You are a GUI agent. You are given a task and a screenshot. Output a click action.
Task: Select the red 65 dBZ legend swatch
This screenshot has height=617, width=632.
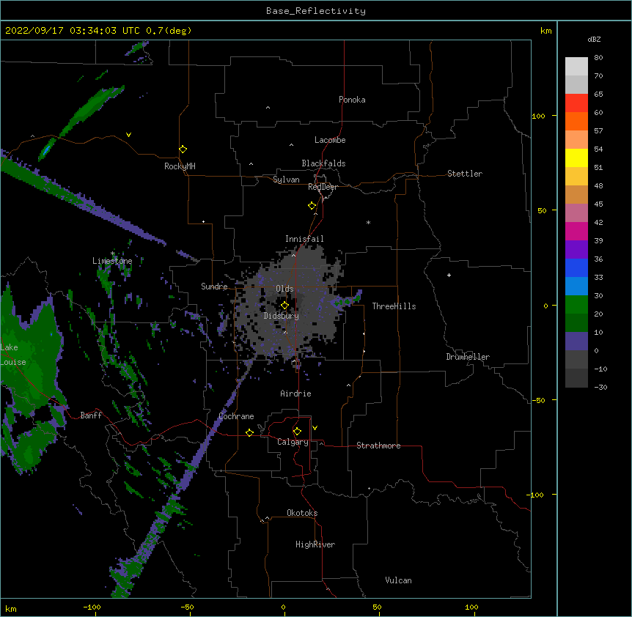pyautogui.click(x=576, y=103)
